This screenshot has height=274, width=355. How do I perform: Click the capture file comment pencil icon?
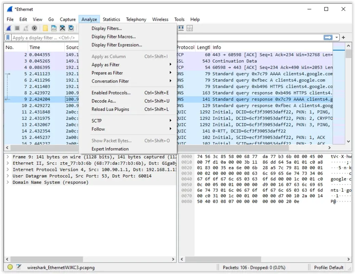point(19,267)
